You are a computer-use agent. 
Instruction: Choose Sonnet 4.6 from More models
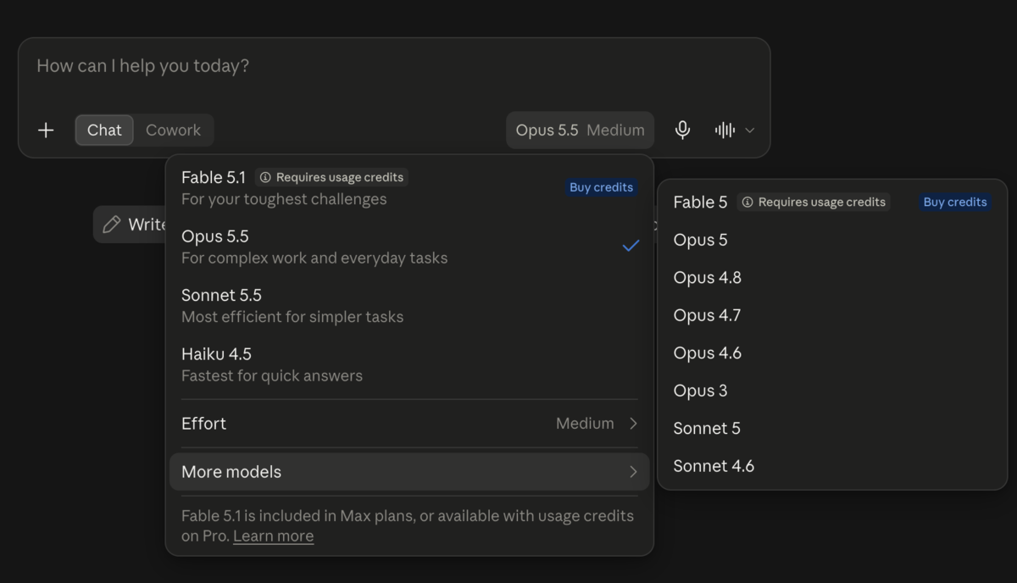(x=831, y=466)
